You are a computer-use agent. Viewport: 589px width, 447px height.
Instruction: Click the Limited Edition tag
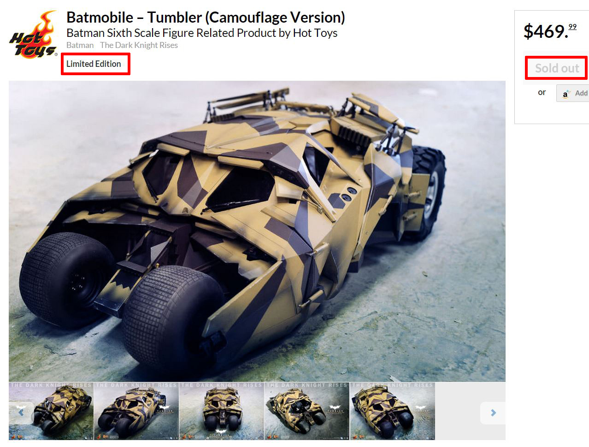tap(94, 64)
